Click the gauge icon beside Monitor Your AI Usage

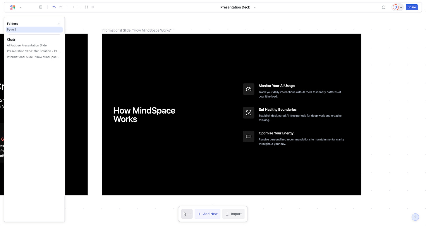(248, 89)
